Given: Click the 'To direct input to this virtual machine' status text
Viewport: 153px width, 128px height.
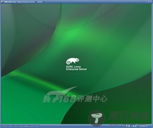Looking at the screenshot, I should tap(20, 126).
